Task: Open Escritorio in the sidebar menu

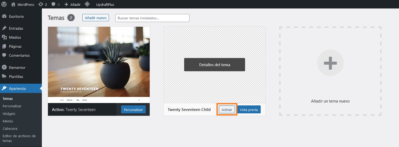Action: tap(16, 16)
